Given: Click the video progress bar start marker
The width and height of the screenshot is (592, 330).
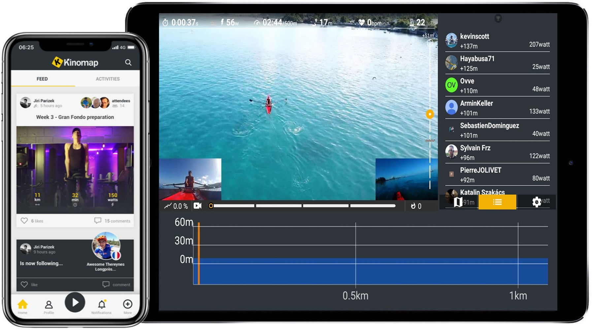Looking at the screenshot, I should [x=211, y=206].
